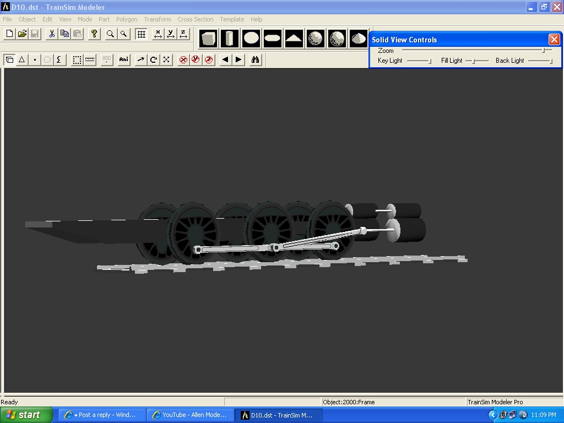Click the Zoom slider handle

pyautogui.click(x=544, y=50)
